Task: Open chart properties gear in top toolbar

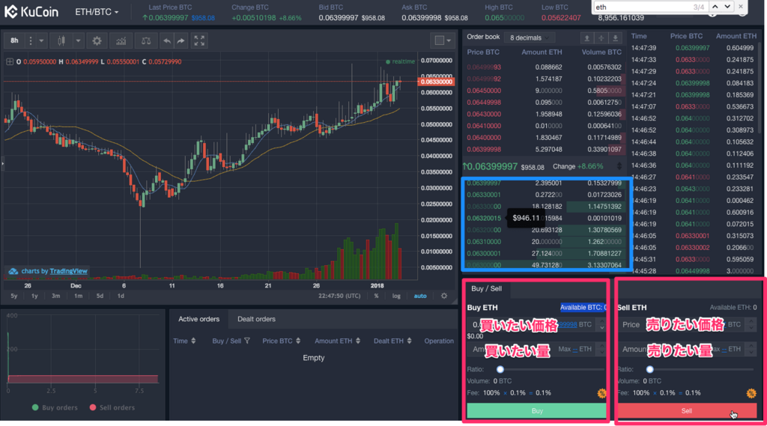Action: [x=97, y=40]
